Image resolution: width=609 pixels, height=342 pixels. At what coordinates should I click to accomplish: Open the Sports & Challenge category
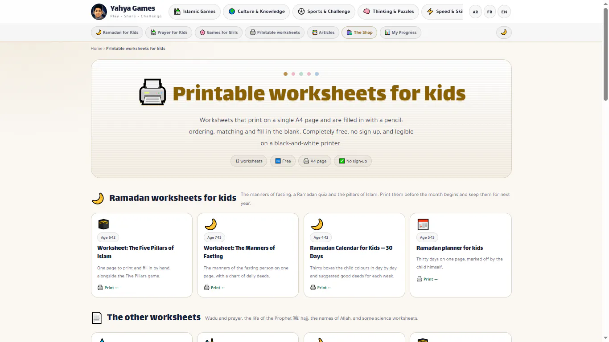coord(324,12)
